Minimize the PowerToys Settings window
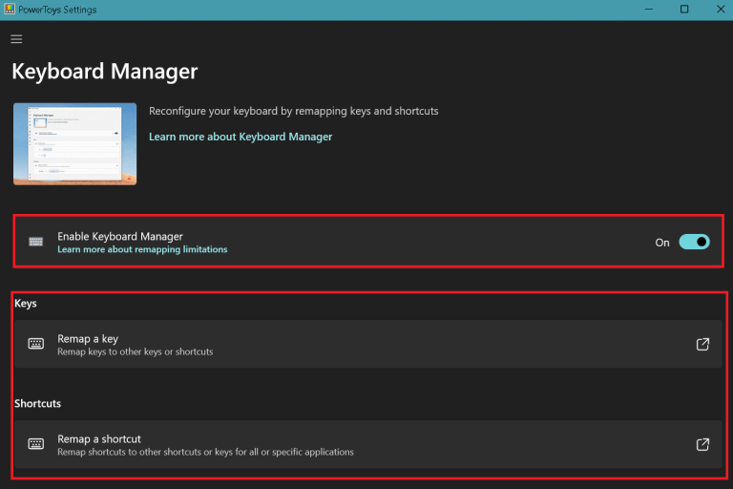The width and height of the screenshot is (733, 489). click(x=649, y=9)
